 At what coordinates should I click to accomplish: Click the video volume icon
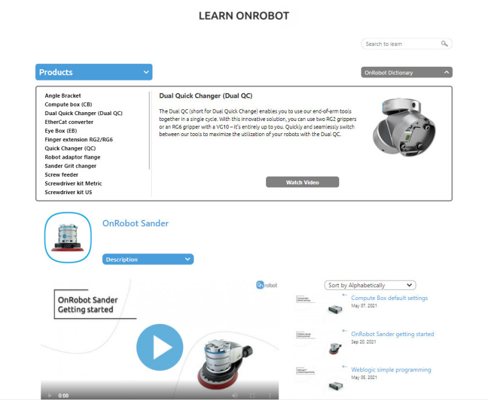pyautogui.click(x=235, y=395)
